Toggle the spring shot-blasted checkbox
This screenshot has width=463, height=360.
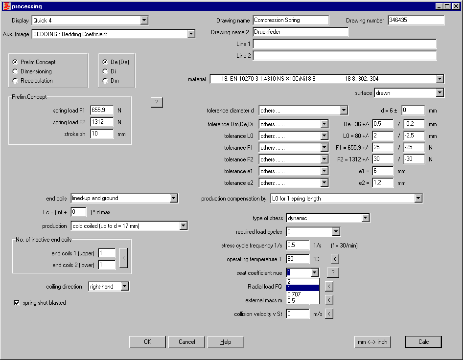point(17,303)
